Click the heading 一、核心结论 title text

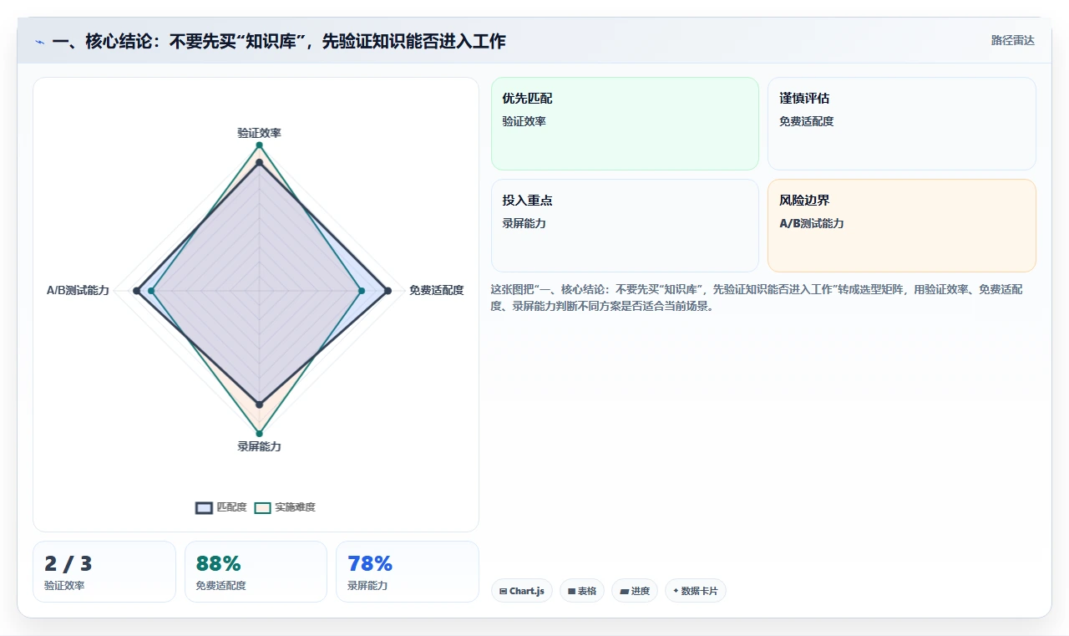pos(279,42)
